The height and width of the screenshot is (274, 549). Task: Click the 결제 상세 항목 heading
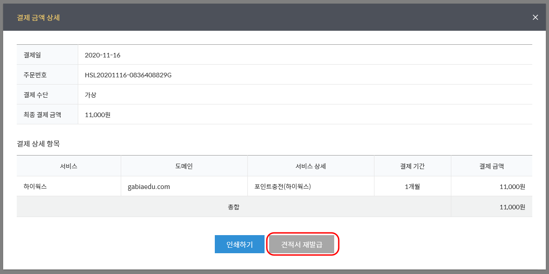38,144
